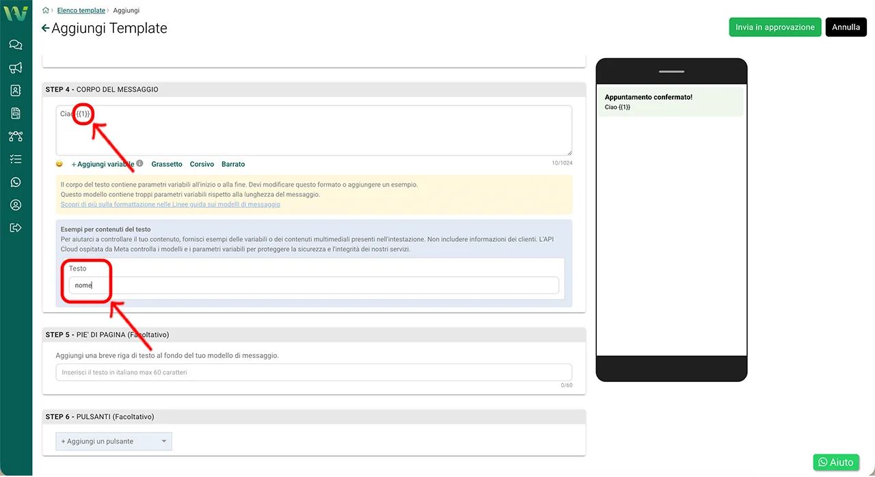The width and height of the screenshot is (875, 477).
Task: Click the logout icon in sidebar
Action: click(16, 228)
